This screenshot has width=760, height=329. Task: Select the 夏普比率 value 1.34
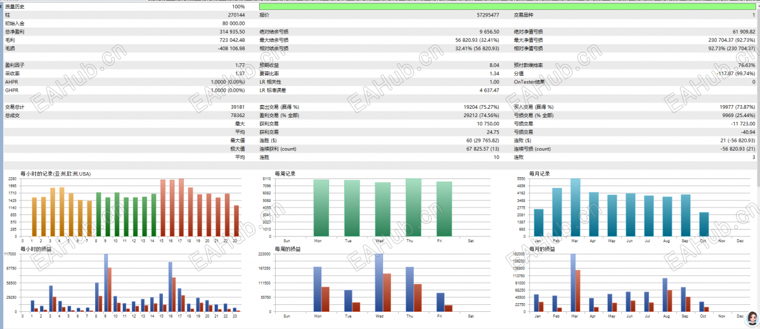(494, 73)
